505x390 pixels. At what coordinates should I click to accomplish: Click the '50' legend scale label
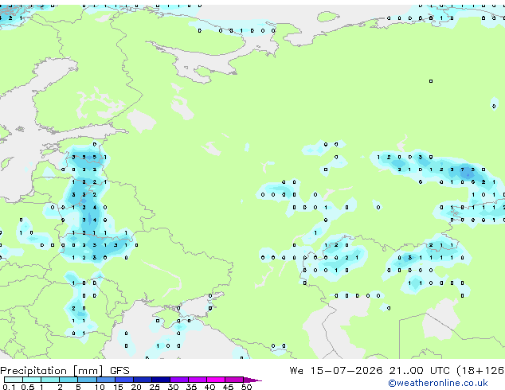[246, 387]
